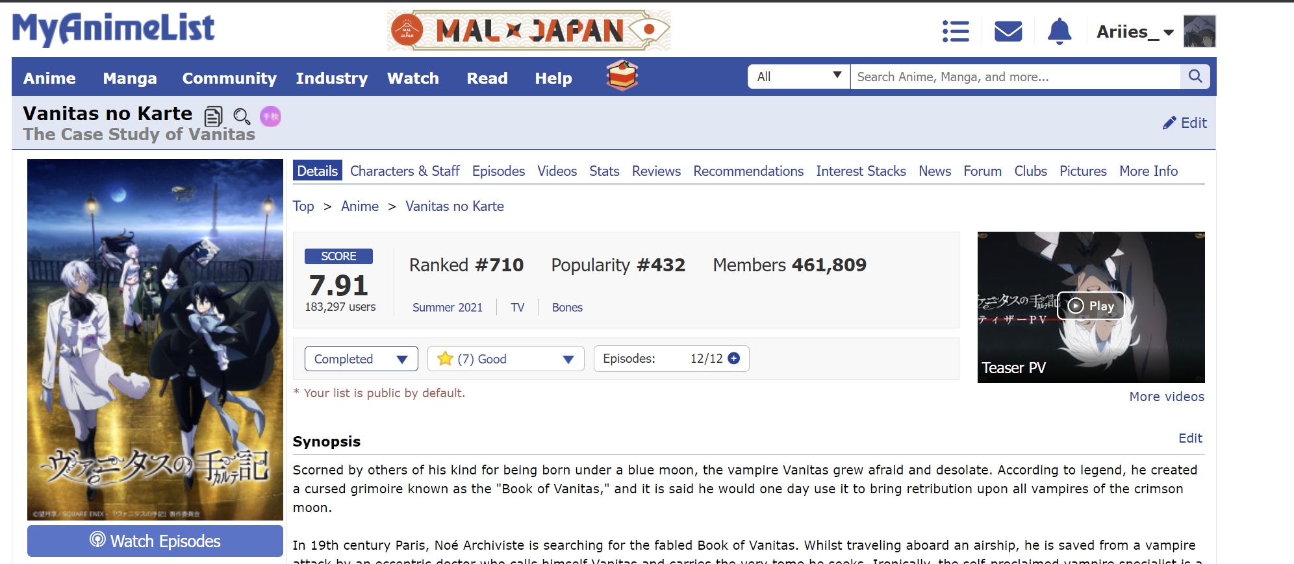
Task: Switch to the Clubs tab
Action: 1030,171
